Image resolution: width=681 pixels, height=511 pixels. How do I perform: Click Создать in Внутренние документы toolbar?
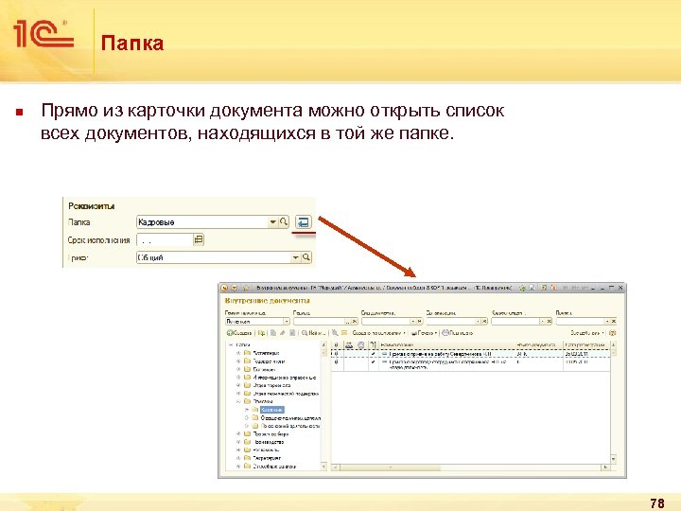coord(239,333)
